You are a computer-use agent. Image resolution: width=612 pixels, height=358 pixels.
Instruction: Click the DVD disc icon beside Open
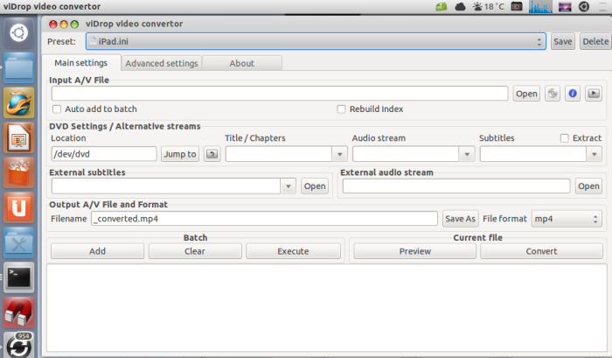(x=553, y=94)
